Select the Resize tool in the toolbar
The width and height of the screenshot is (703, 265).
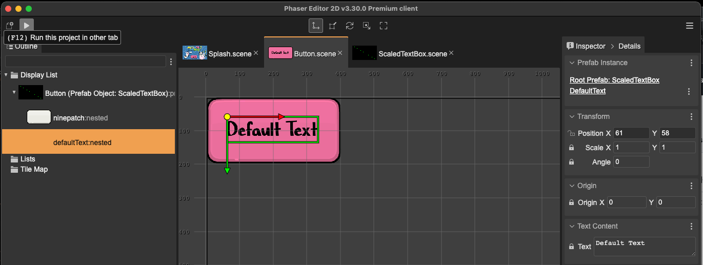pyautogui.click(x=384, y=26)
